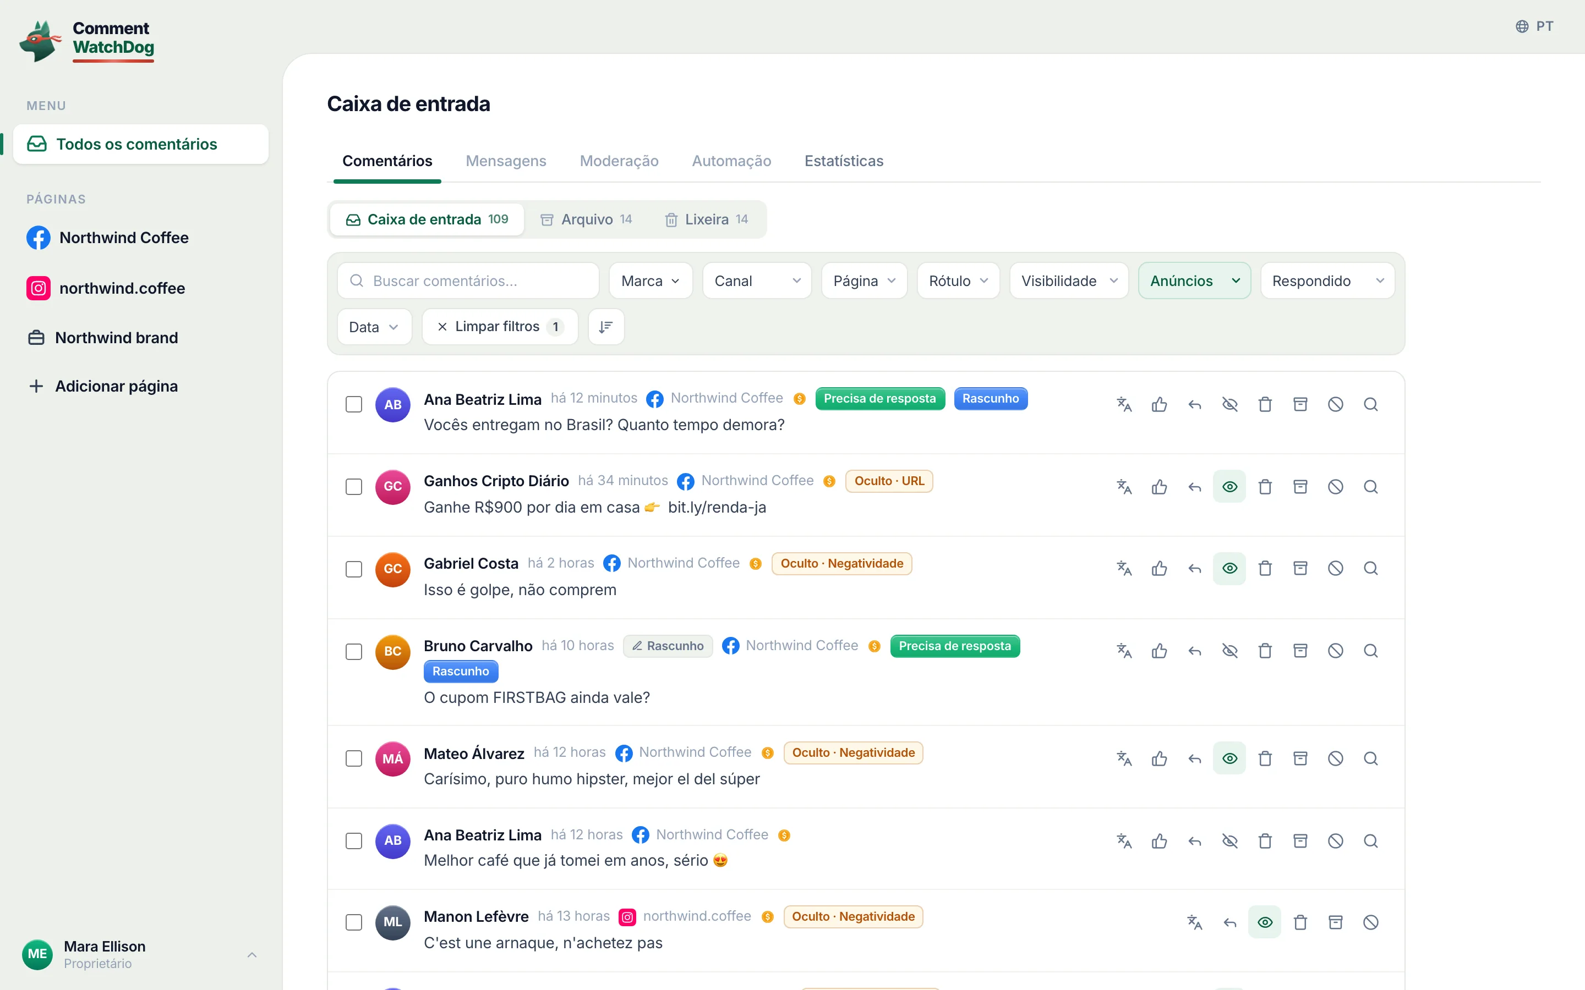The height and width of the screenshot is (990, 1585).
Task: Focus the Buscar comentários search field
Action: 468,281
